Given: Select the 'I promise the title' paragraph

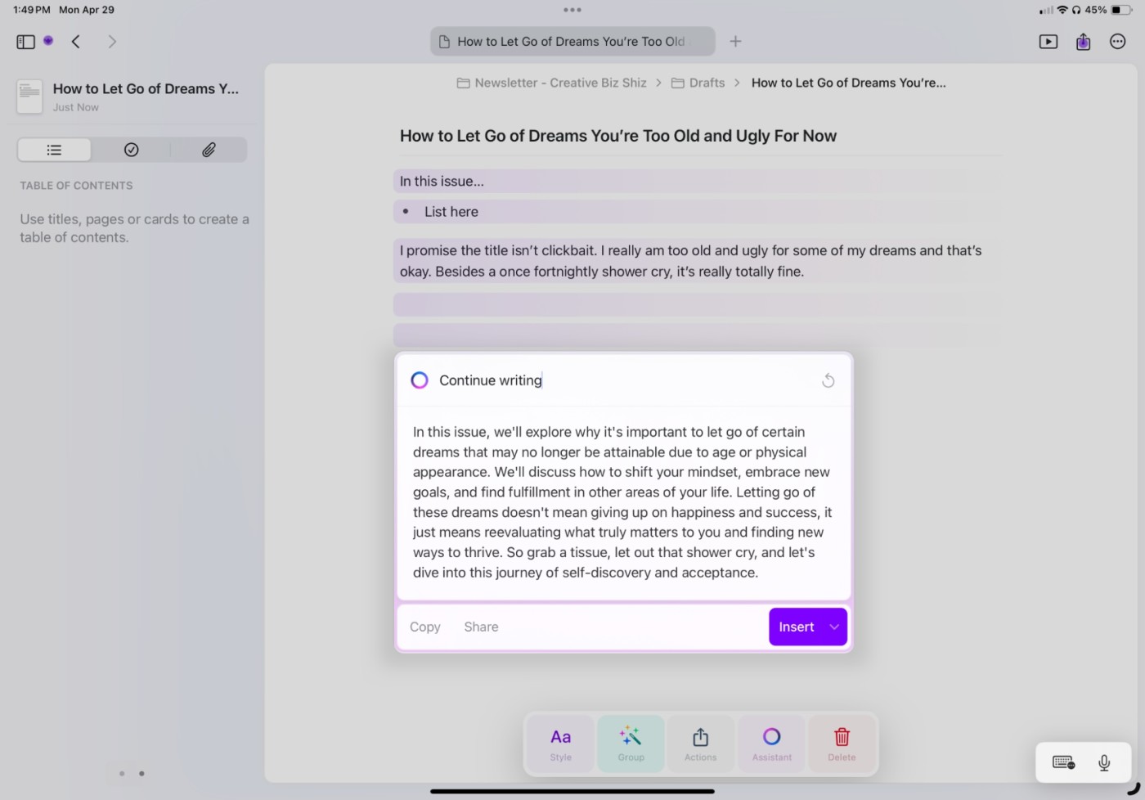Looking at the screenshot, I should 697,261.
